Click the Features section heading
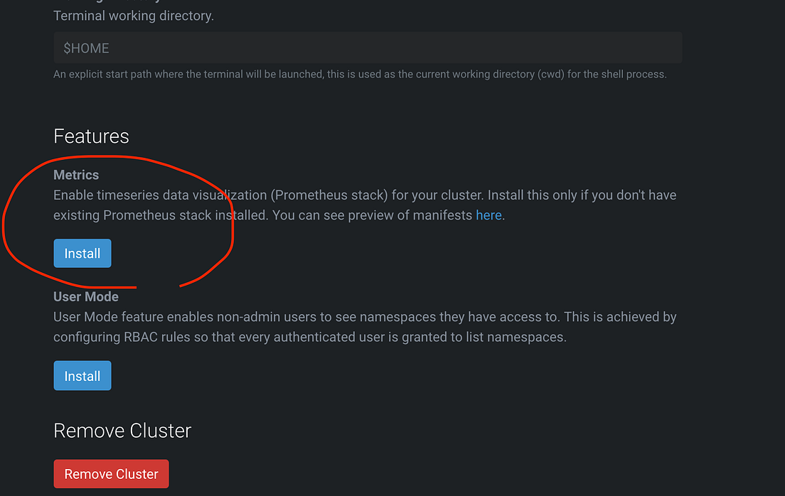 click(x=91, y=136)
